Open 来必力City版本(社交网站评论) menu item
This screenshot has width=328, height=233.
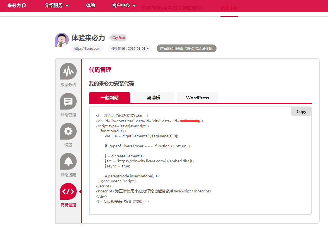coord(172,8)
